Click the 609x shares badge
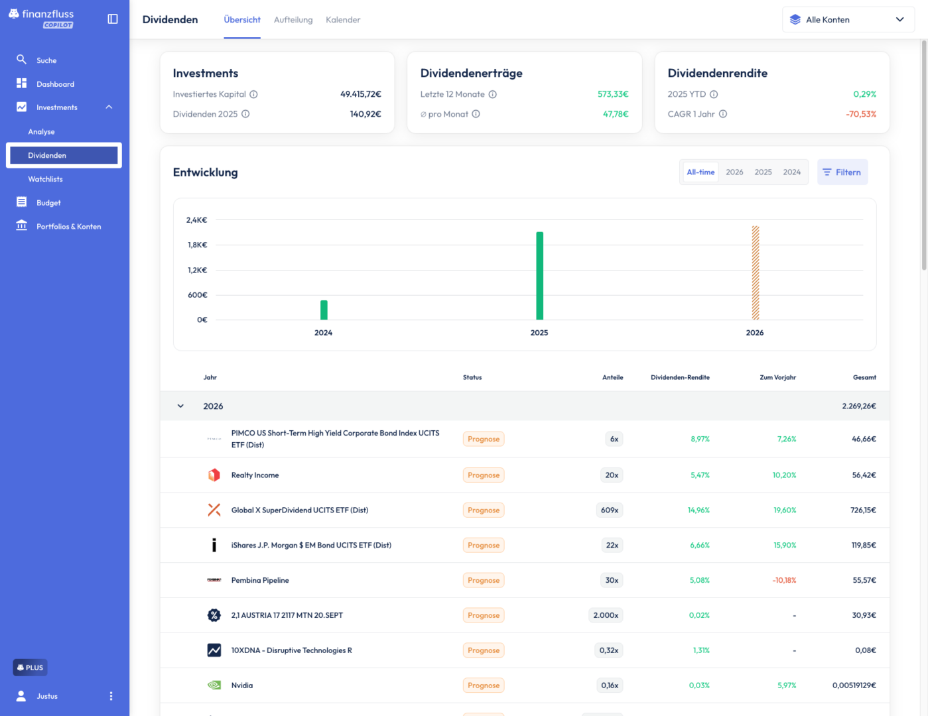 tap(610, 510)
